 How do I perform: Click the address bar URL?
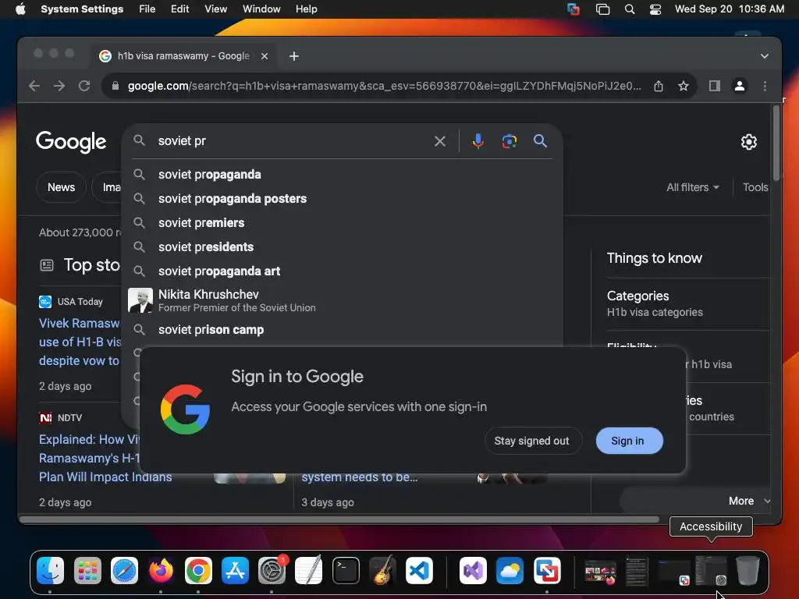[x=384, y=86]
